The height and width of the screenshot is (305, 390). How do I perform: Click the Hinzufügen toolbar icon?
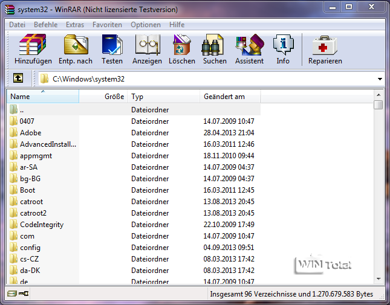click(x=33, y=45)
